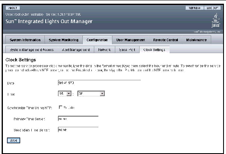Click the Primary Time Server field

tap(78, 119)
